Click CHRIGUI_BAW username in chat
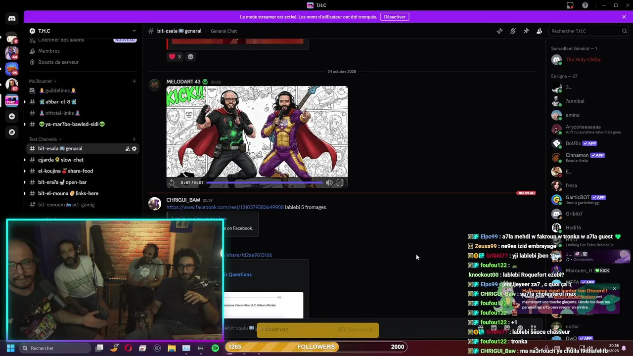The image size is (633, 356). click(x=183, y=200)
